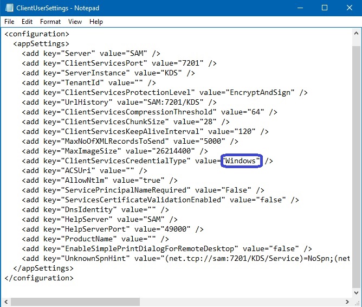Click the vertical scrollbar down arrow
This screenshot has height=307, width=362.
[x=356, y=293]
